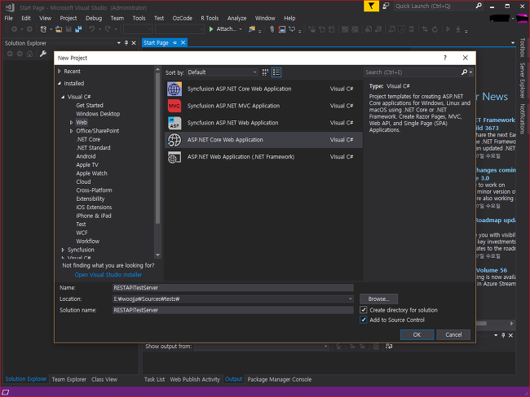
Task: Expand the Syncfusion tree node
Action: click(63, 250)
